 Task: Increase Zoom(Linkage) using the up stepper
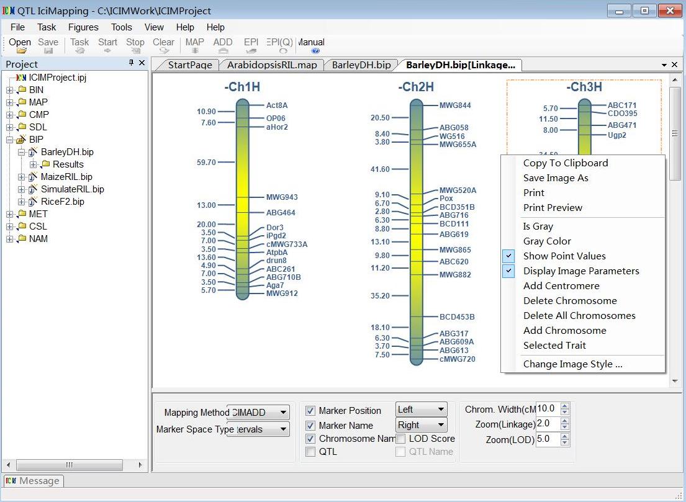click(564, 420)
